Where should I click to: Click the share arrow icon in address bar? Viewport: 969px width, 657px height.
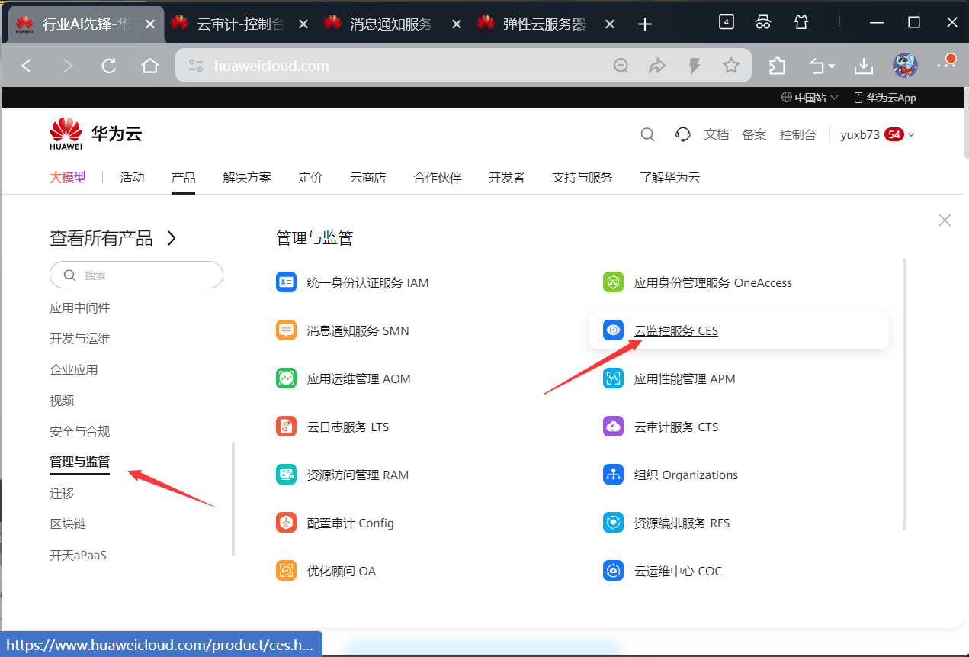(657, 66)
